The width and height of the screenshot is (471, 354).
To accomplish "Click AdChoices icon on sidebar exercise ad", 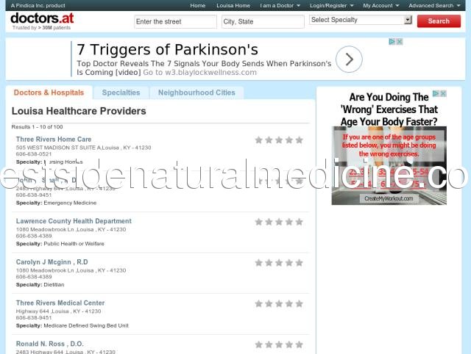I will click(x=436, y=93).
